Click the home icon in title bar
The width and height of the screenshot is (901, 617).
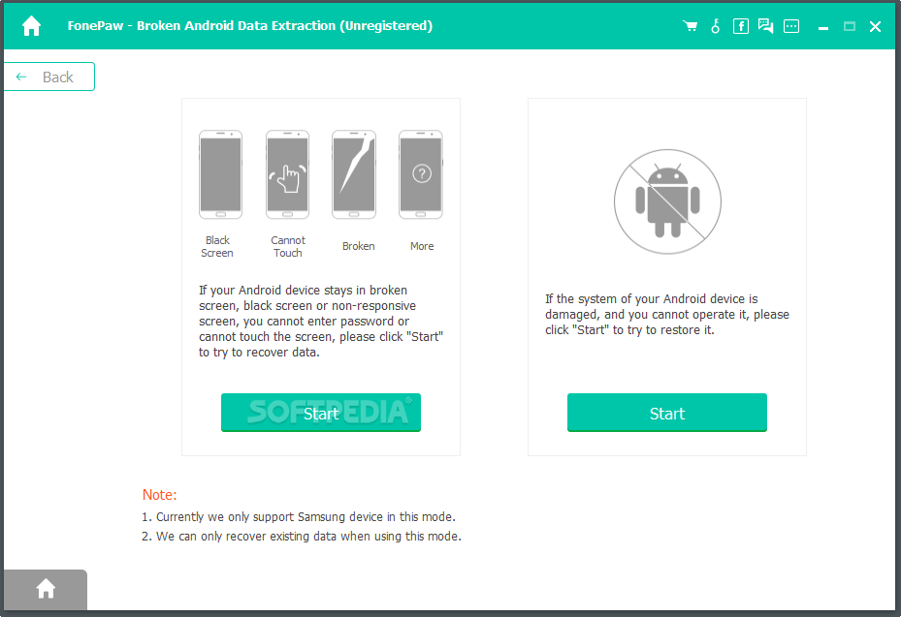pyautogui.click(x=32, y=26)
